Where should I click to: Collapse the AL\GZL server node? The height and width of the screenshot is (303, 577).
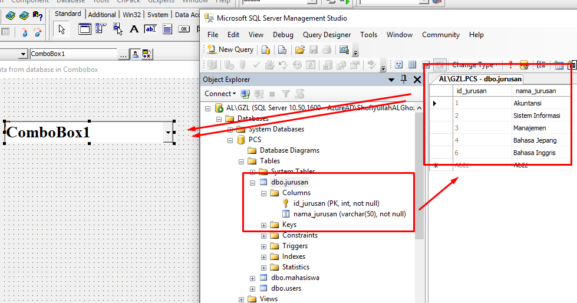coord(208,108)
